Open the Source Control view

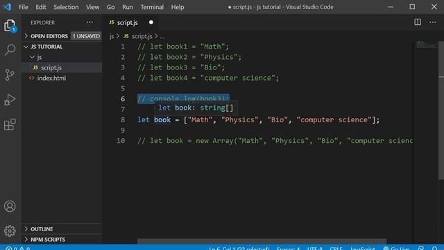pos(10,75)
